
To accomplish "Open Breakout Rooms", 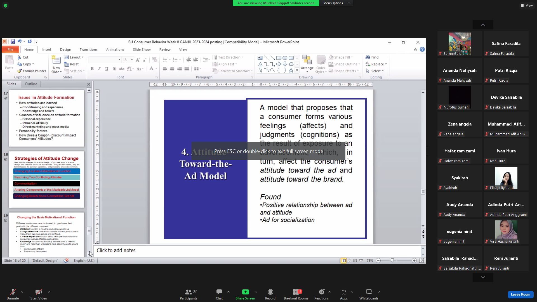I will [296, 294].
